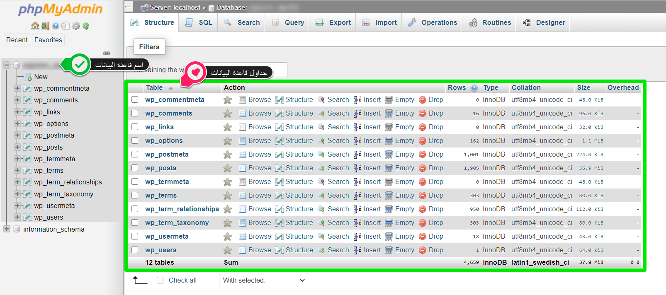This screenshot has width=666, height=295.
Task: Collapse the navigation panel with arrow icon
Action: coord(128,7)
